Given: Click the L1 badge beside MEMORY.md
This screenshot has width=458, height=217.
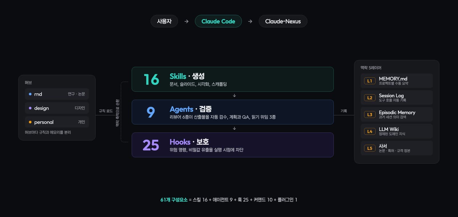Looking at the screenshot, I should [x=370, y=81].
